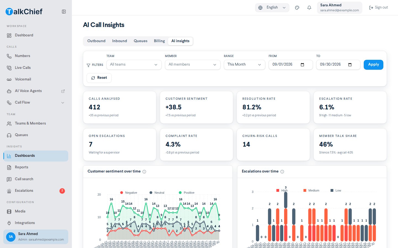Show info for Escalations over time
This screenshot has height=248, width=398.
282,172
